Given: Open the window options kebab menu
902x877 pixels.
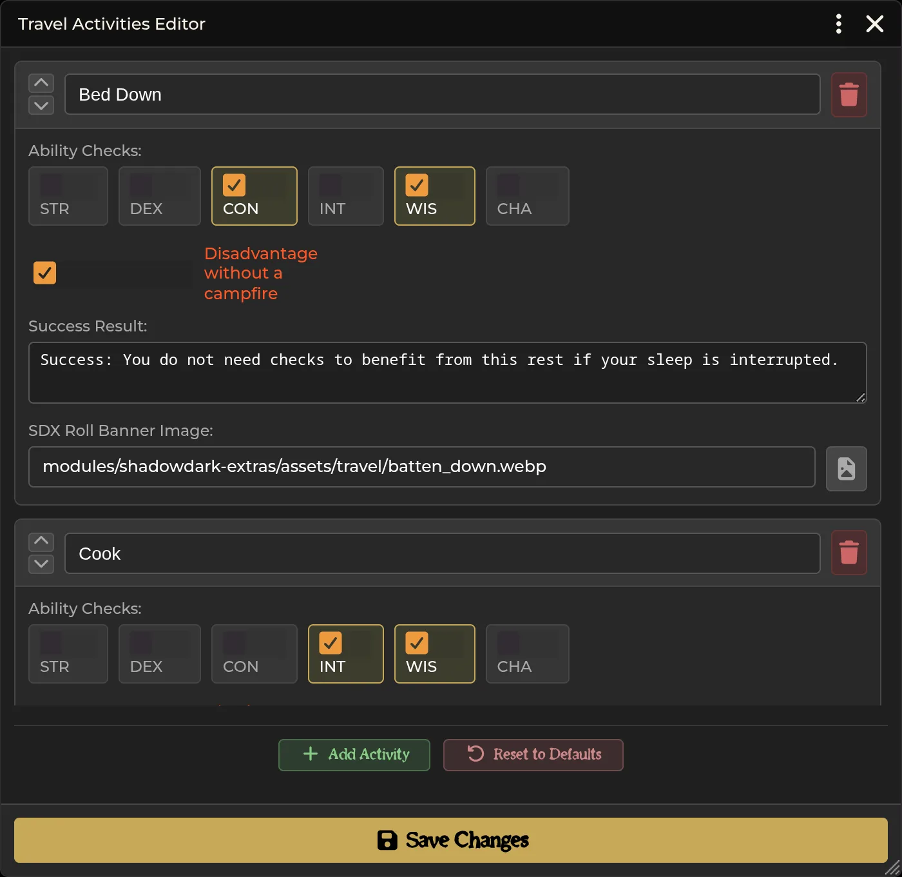Looking at the screenshot, I should click(838, 24).
